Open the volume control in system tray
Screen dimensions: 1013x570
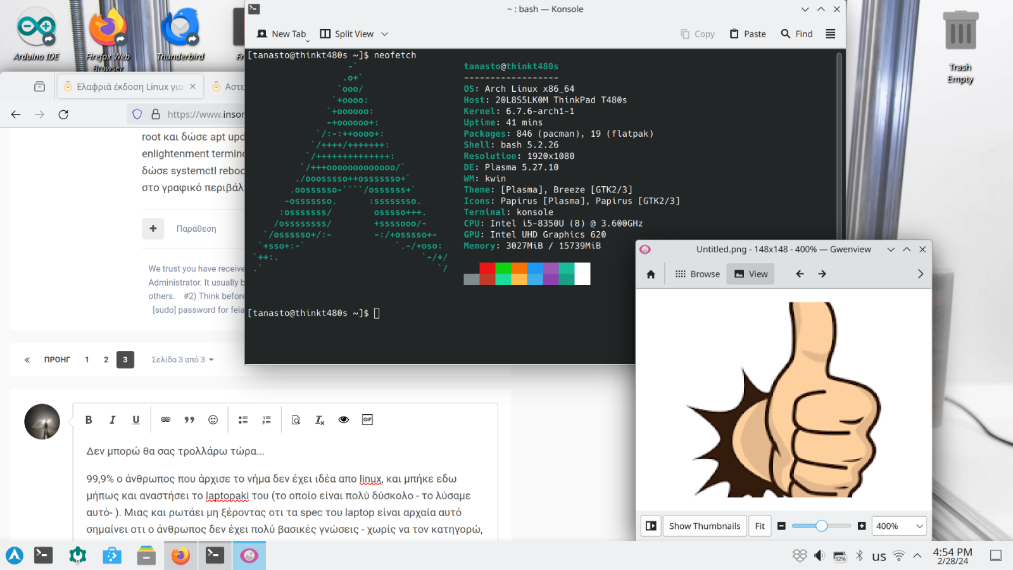coord(819,556)
